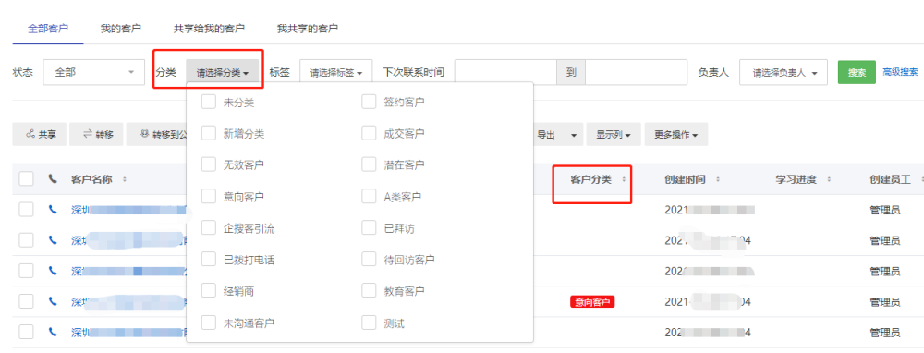Screen dimensions: 924x353
Task: Sort by 创建时间 column arrows
Action: pos(718,180)
